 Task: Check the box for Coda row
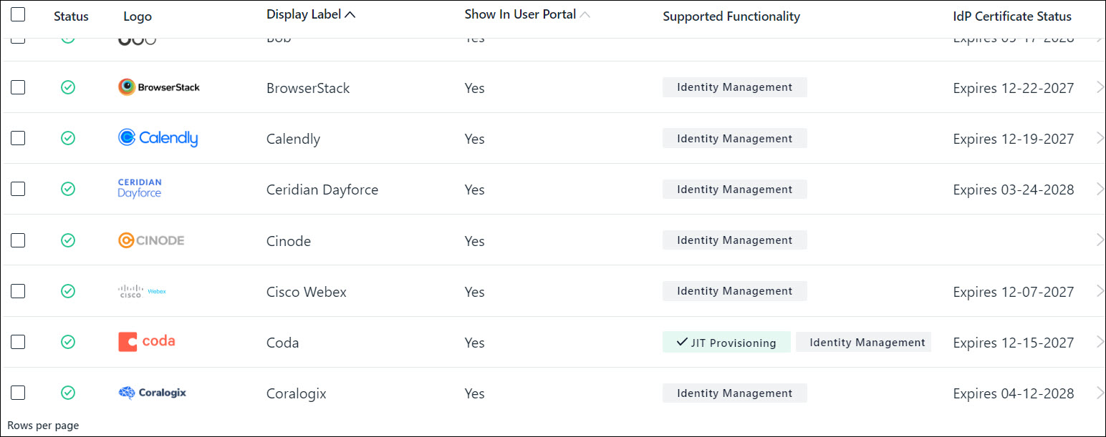tap(18, 342)
